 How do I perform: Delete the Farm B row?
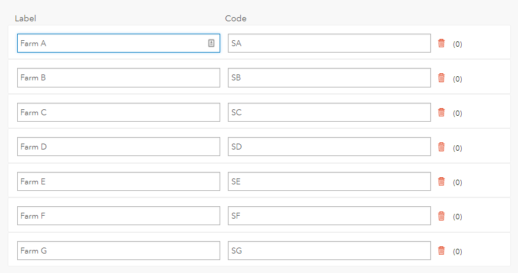tap(441, 77)
